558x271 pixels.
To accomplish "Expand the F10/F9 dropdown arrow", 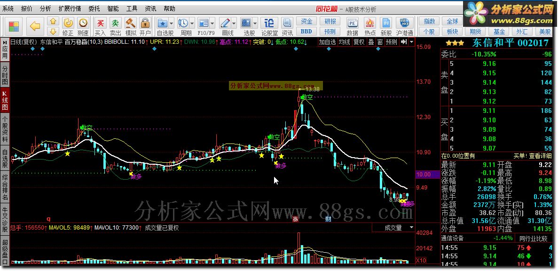I will pos(212,24).
